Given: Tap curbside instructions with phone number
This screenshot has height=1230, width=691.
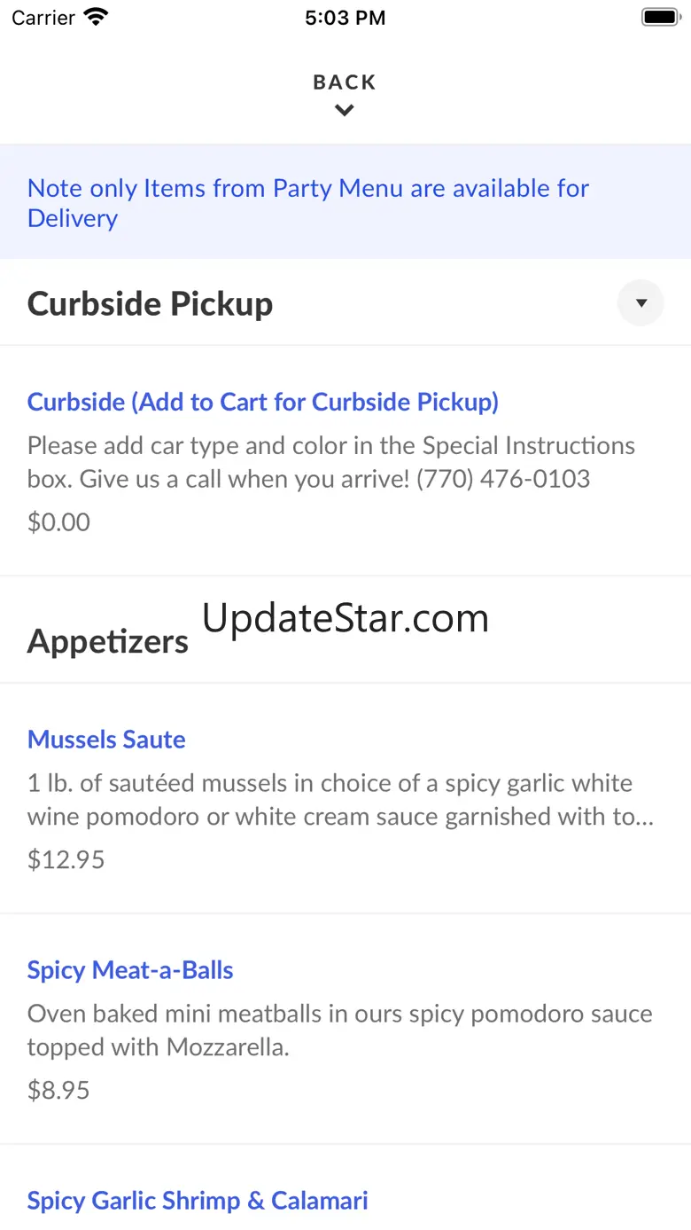Looking at the screenshot, I should (x=331, y=462).
